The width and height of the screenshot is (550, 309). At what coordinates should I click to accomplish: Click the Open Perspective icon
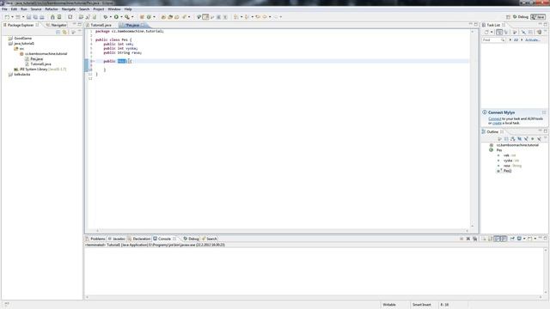[508, 17]
